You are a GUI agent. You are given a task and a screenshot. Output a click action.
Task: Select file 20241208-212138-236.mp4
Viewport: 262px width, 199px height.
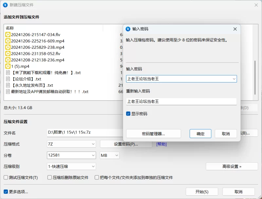(38, 60)
